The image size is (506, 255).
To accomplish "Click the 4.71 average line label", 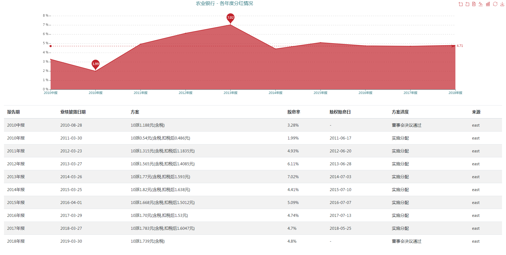I will 460,46.
